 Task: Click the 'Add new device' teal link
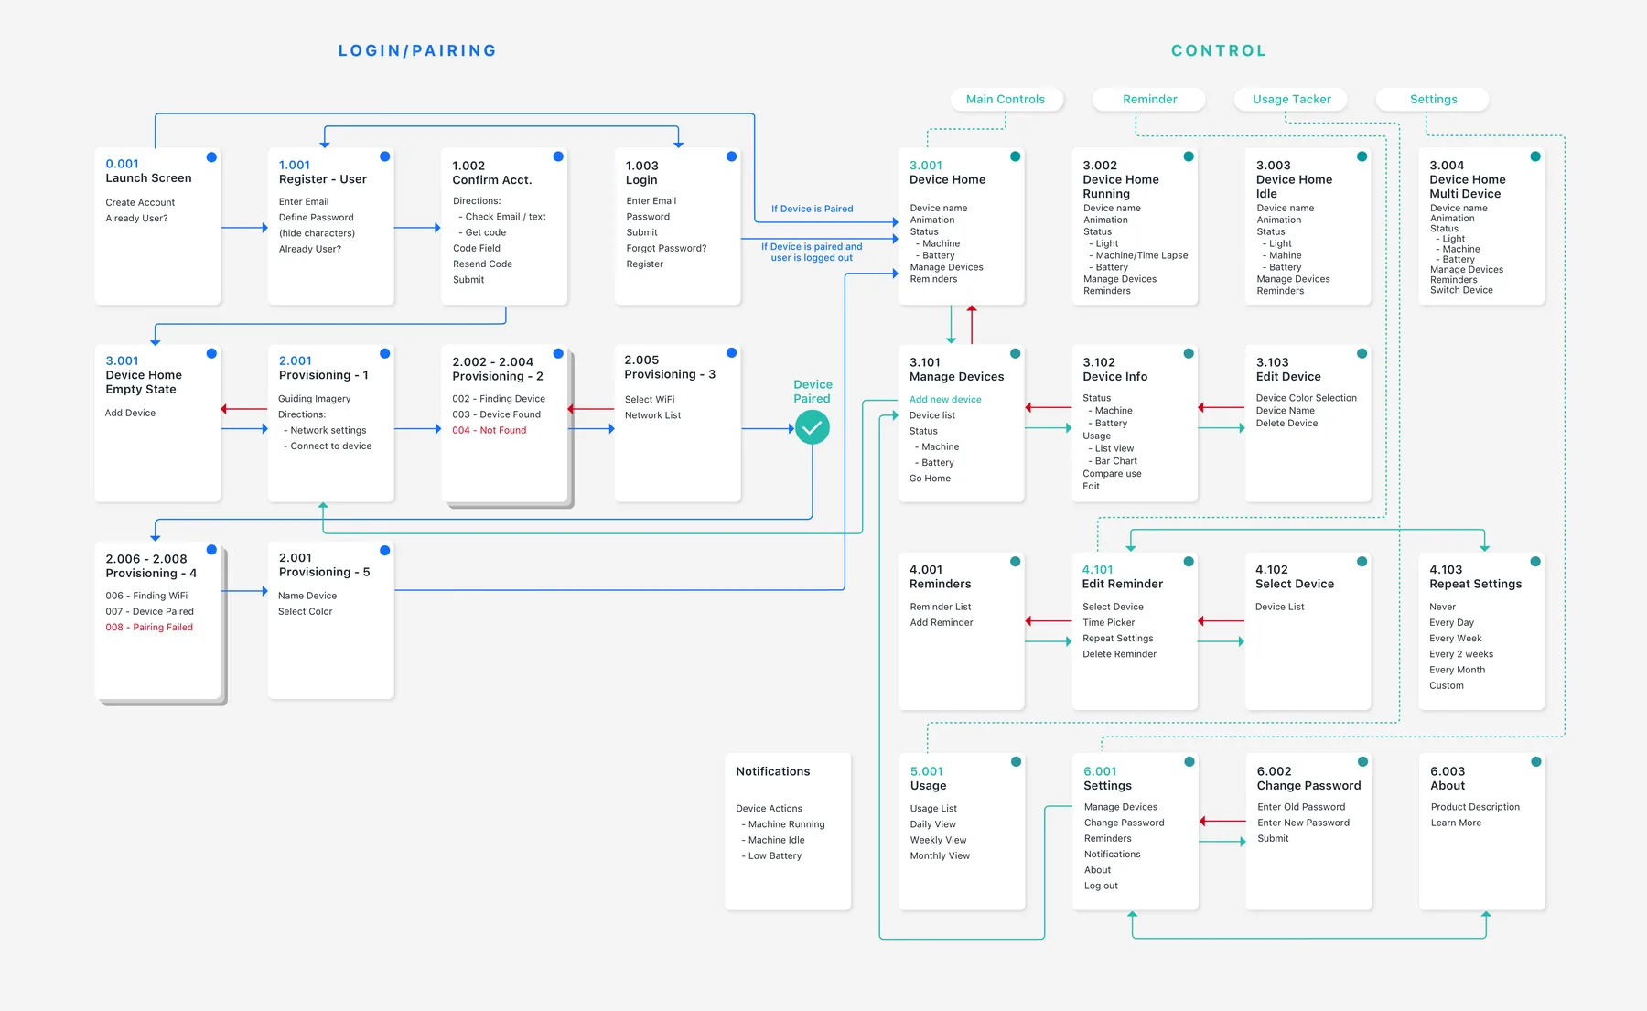tap(945, 400)
